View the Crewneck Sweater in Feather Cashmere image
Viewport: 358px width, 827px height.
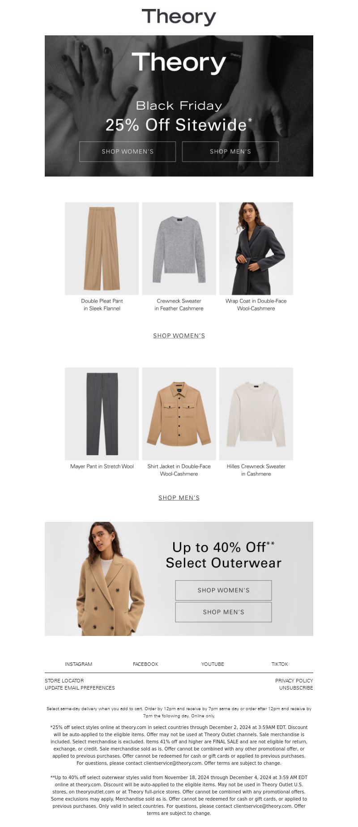tap(179, 248)
